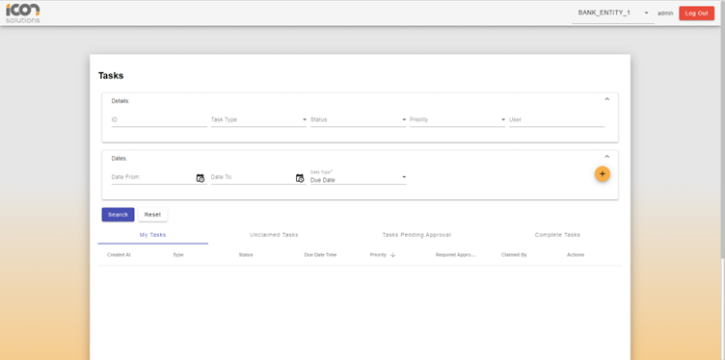Click the admin user label
This screenshot has width=725, height=360.
(665, 13)
